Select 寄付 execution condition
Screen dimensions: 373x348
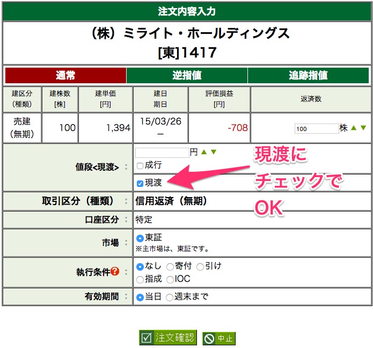click(170, 267)
